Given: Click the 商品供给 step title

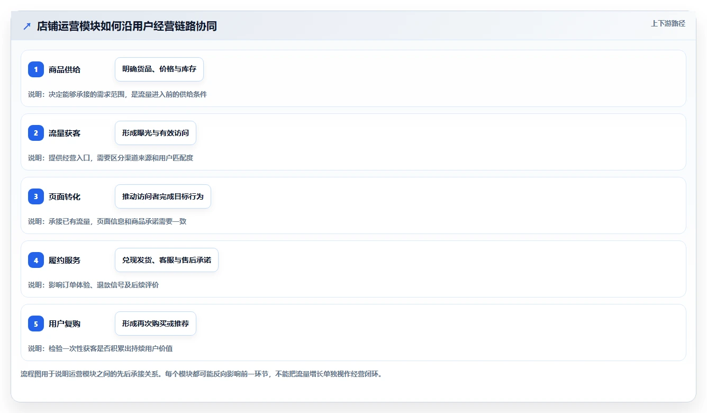Looking at the screenshot, I should [x=65, y=69].
